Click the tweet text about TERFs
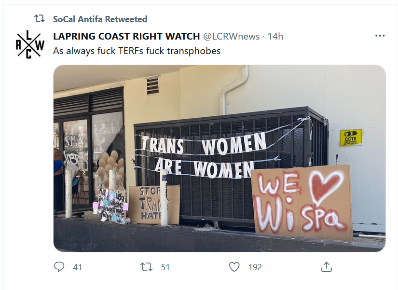This screenshot has height=290, width=398. click(137, 51)
